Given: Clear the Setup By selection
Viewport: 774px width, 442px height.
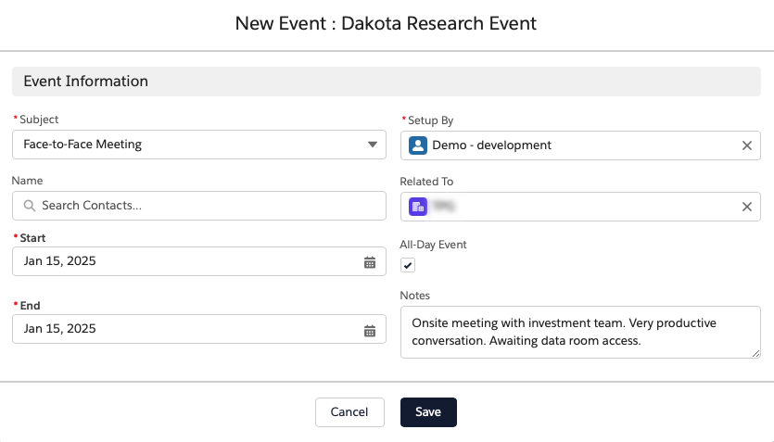Looking at the screenshot, I should coord(746,145).
